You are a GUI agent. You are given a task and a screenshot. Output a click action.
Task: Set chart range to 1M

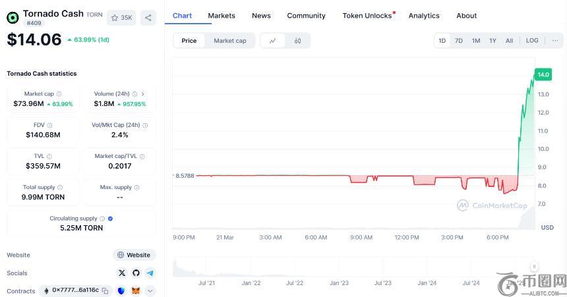(x=476, y=40)
